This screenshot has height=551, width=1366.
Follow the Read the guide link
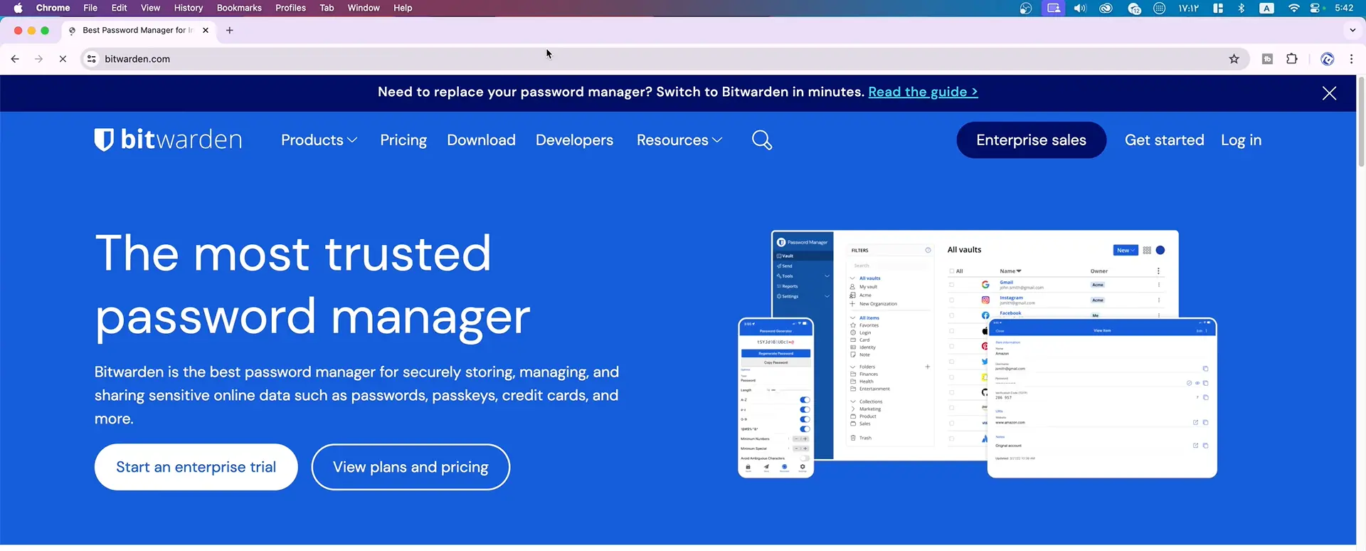point(923,92)
